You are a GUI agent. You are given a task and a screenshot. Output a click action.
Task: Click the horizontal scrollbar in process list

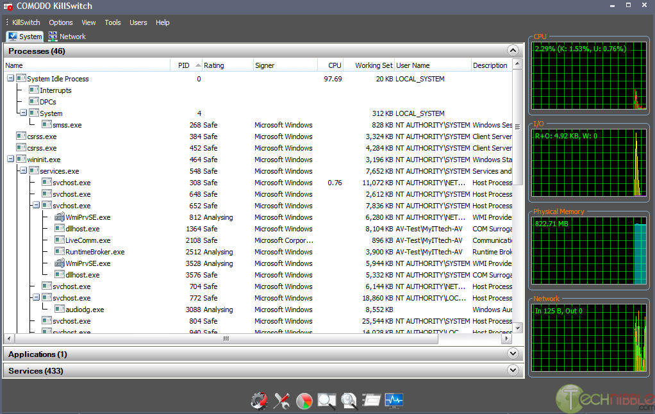226,339
